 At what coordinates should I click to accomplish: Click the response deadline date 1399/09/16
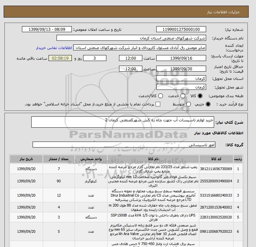181,58
